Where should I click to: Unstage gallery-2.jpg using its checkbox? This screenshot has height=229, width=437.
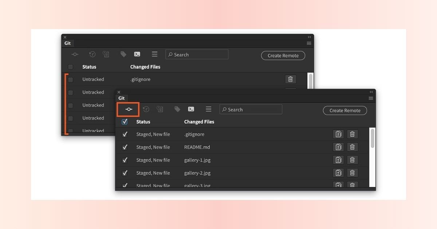coord(125,173)
